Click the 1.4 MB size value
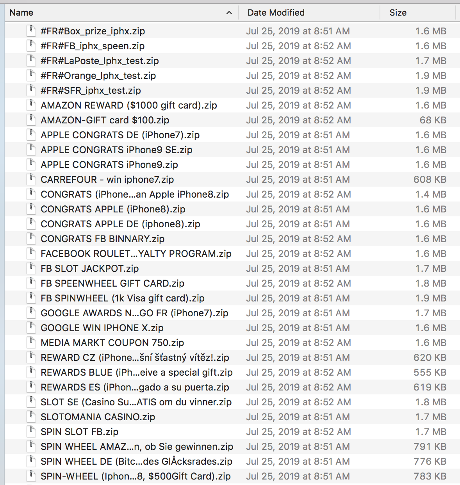The image size is (460, 485). pyautogui.click(x=431, y=194)
